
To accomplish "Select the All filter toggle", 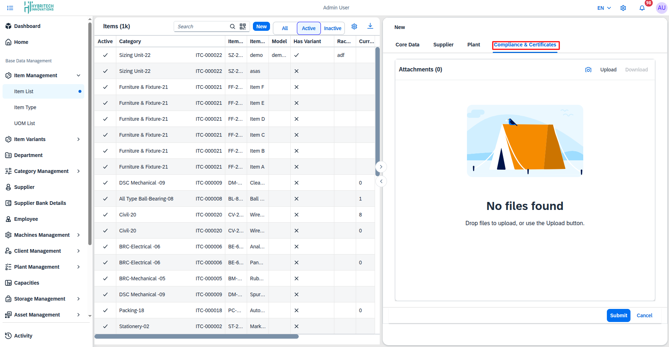I will coord(285,28).
